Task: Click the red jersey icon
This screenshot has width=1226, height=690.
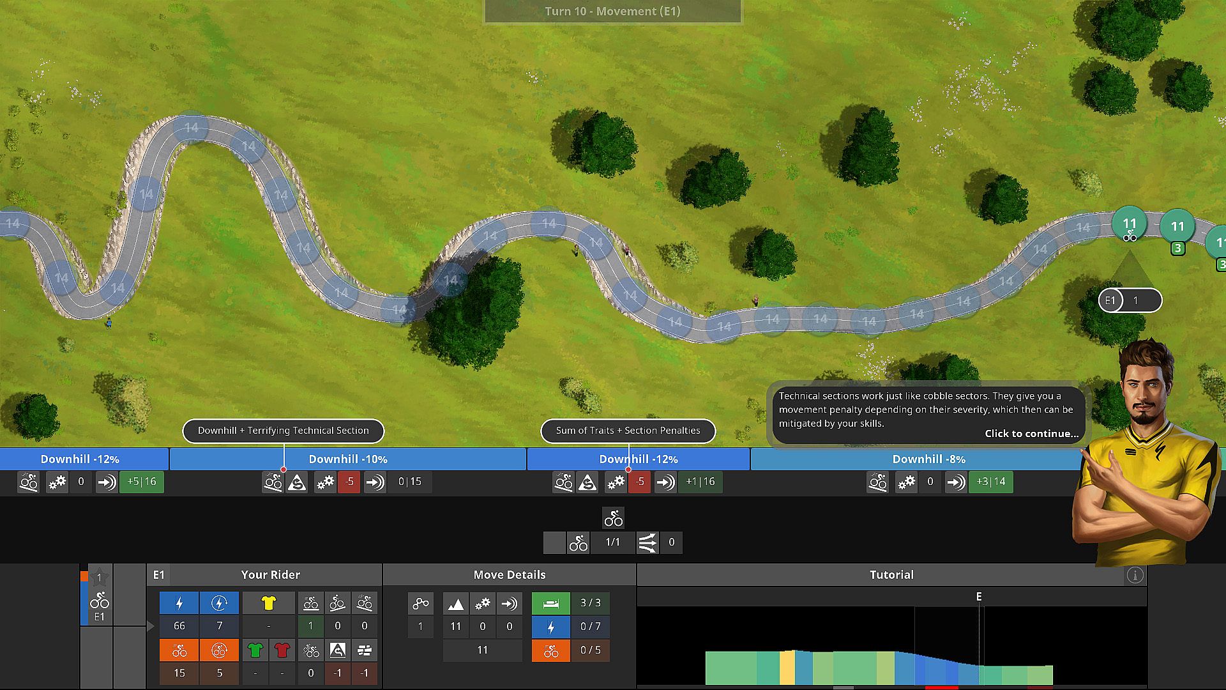Action: [282, 650]
